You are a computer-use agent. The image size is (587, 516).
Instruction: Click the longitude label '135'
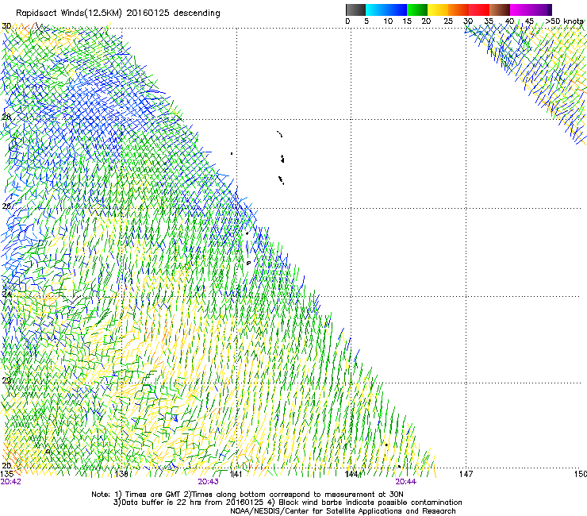(x=6, y=473)
